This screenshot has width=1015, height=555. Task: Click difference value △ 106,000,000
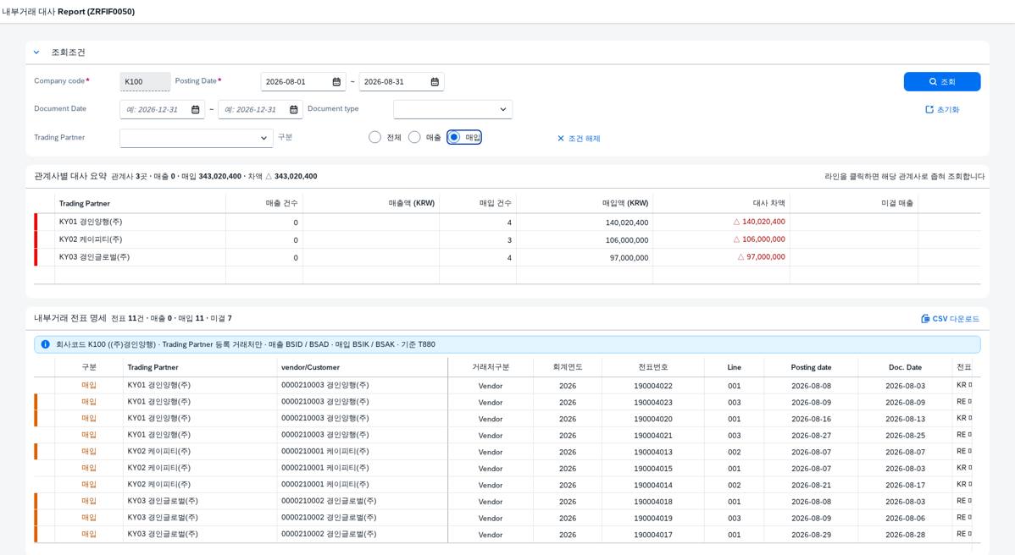point(758,239)
